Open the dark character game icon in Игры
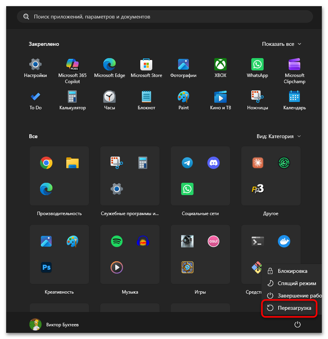 187,241
